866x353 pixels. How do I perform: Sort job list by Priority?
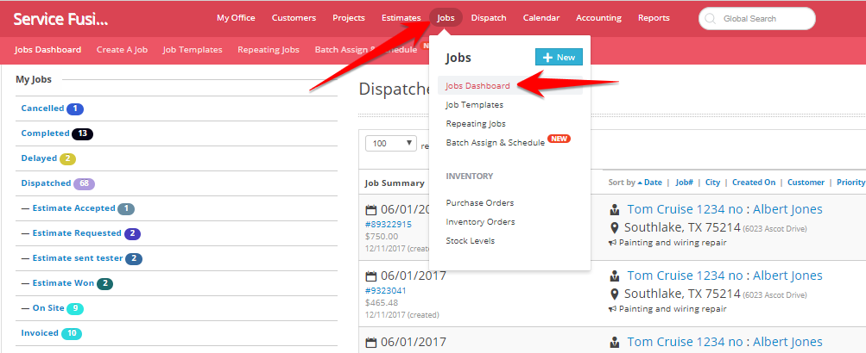coord(850,183)
